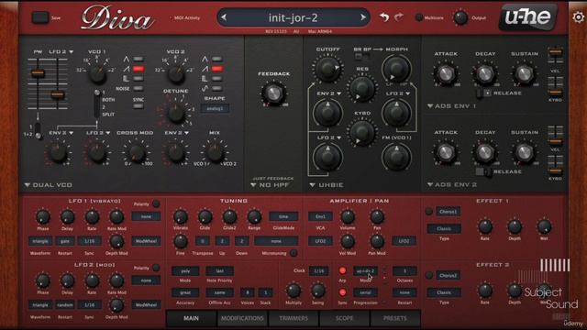Click the KYBD filter tracking knob
This screenshot has height=330, width=587.
pos(362,132)
